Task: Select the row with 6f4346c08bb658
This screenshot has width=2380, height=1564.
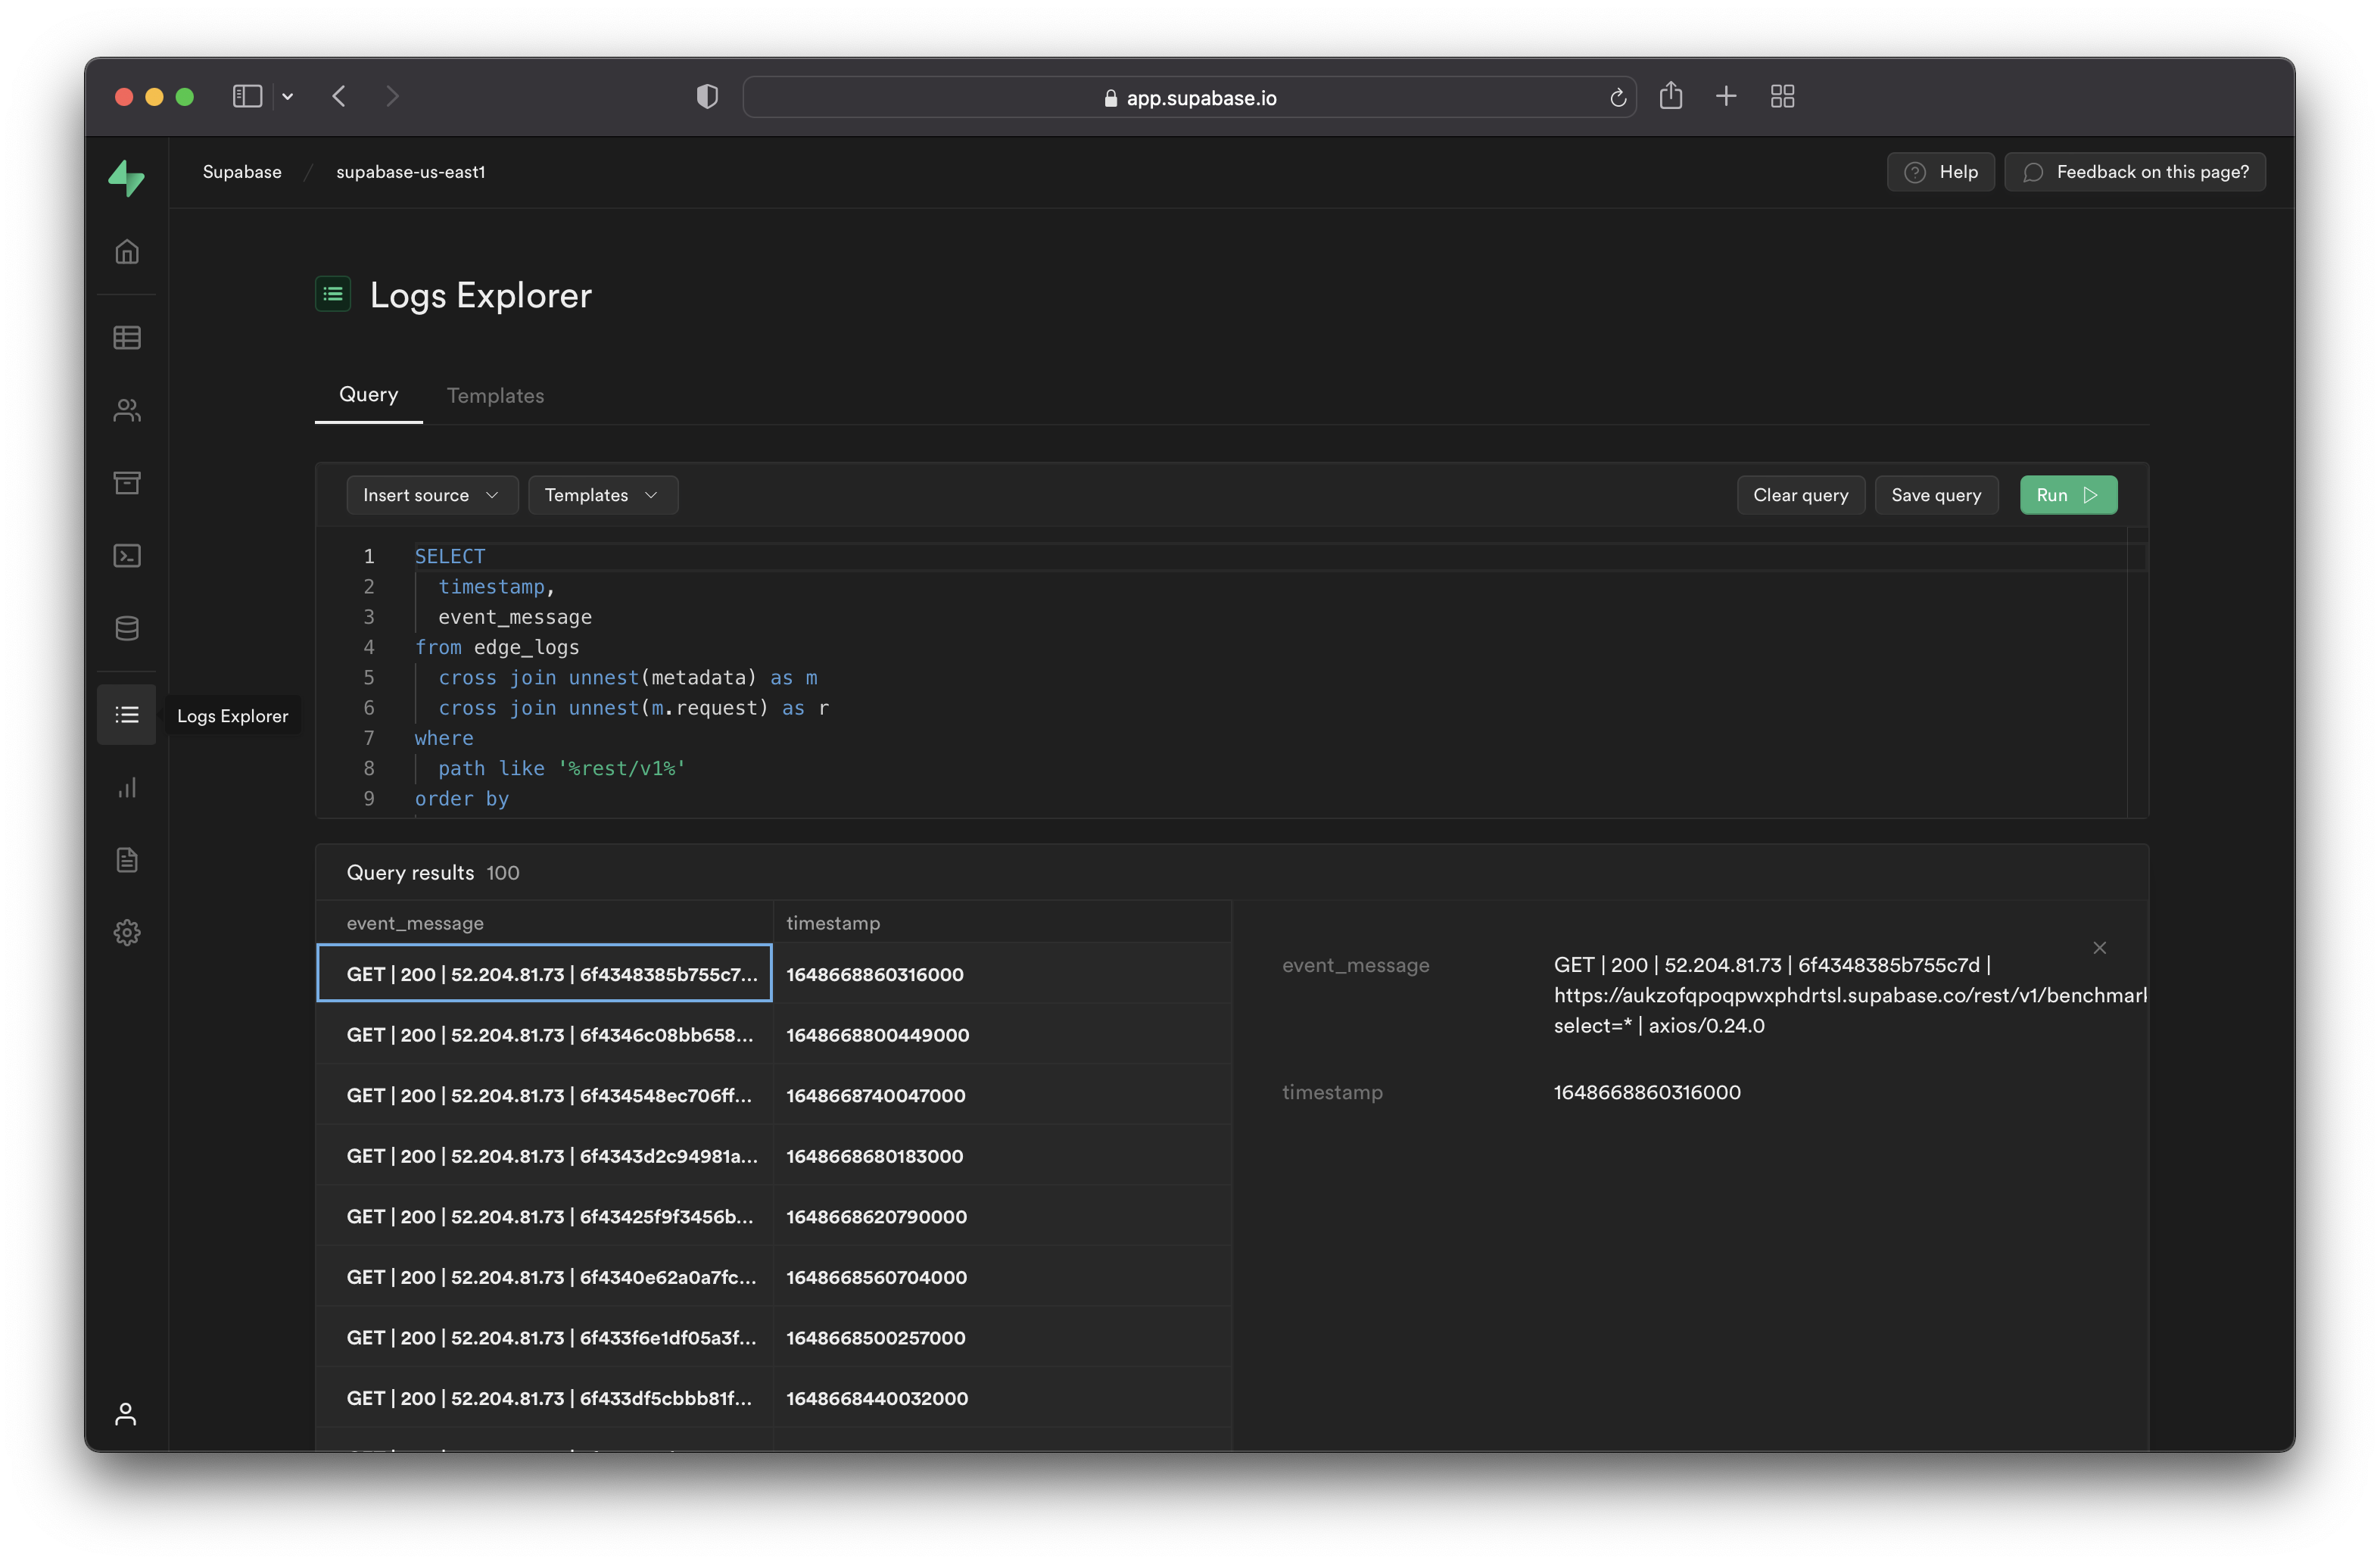Action: click(544, 1034)
